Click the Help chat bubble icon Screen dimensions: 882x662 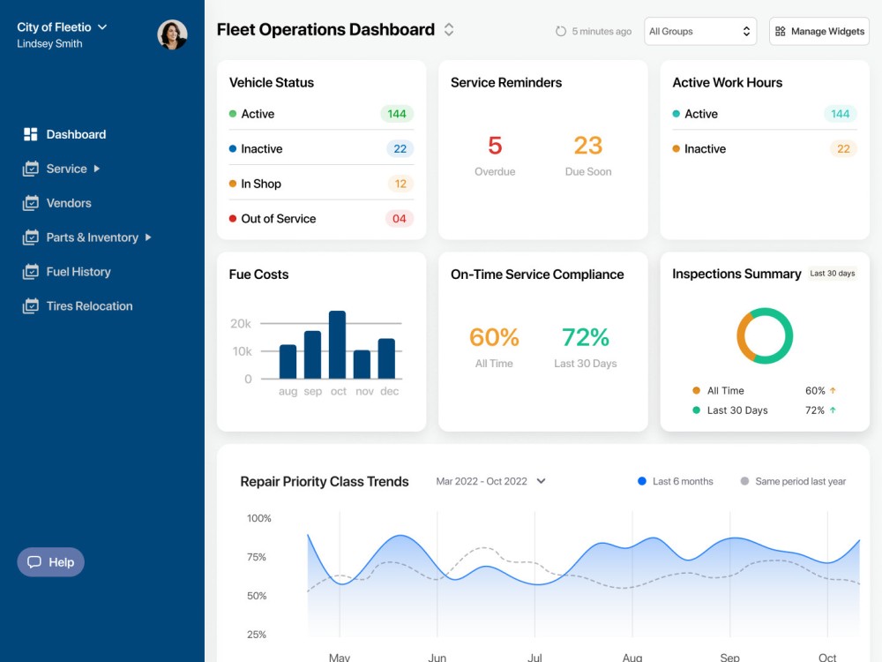click(x=34, y=561)
